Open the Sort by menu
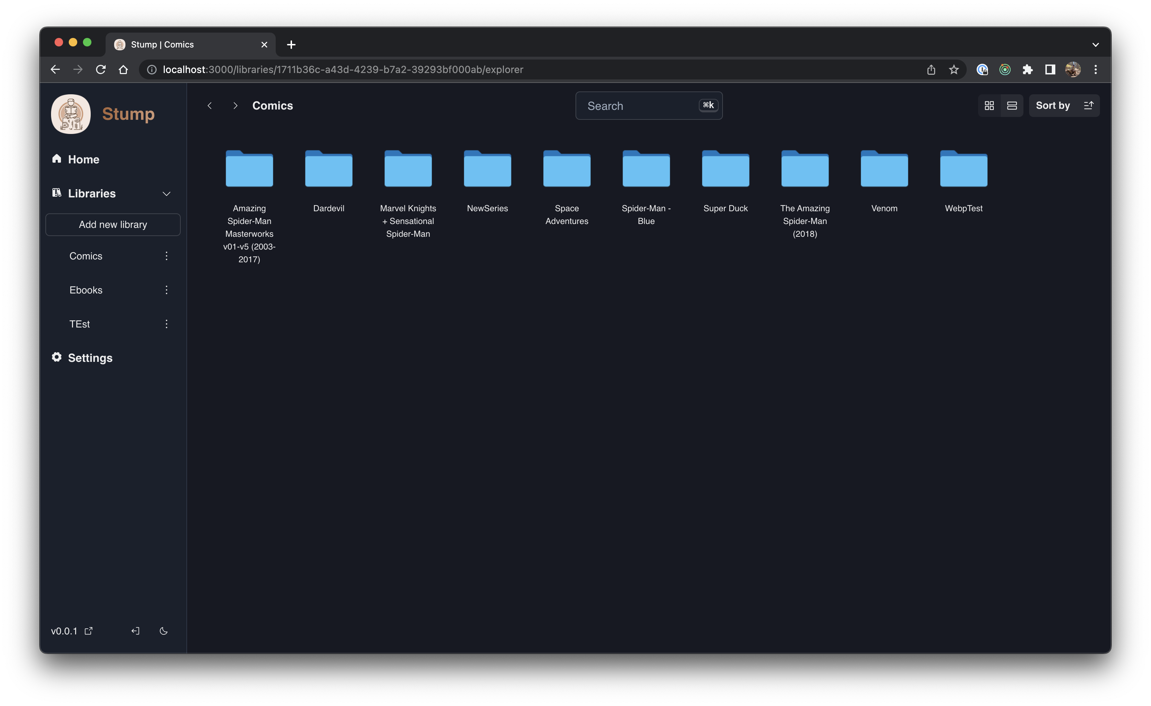The image size is (1151, 706). 1052,105
